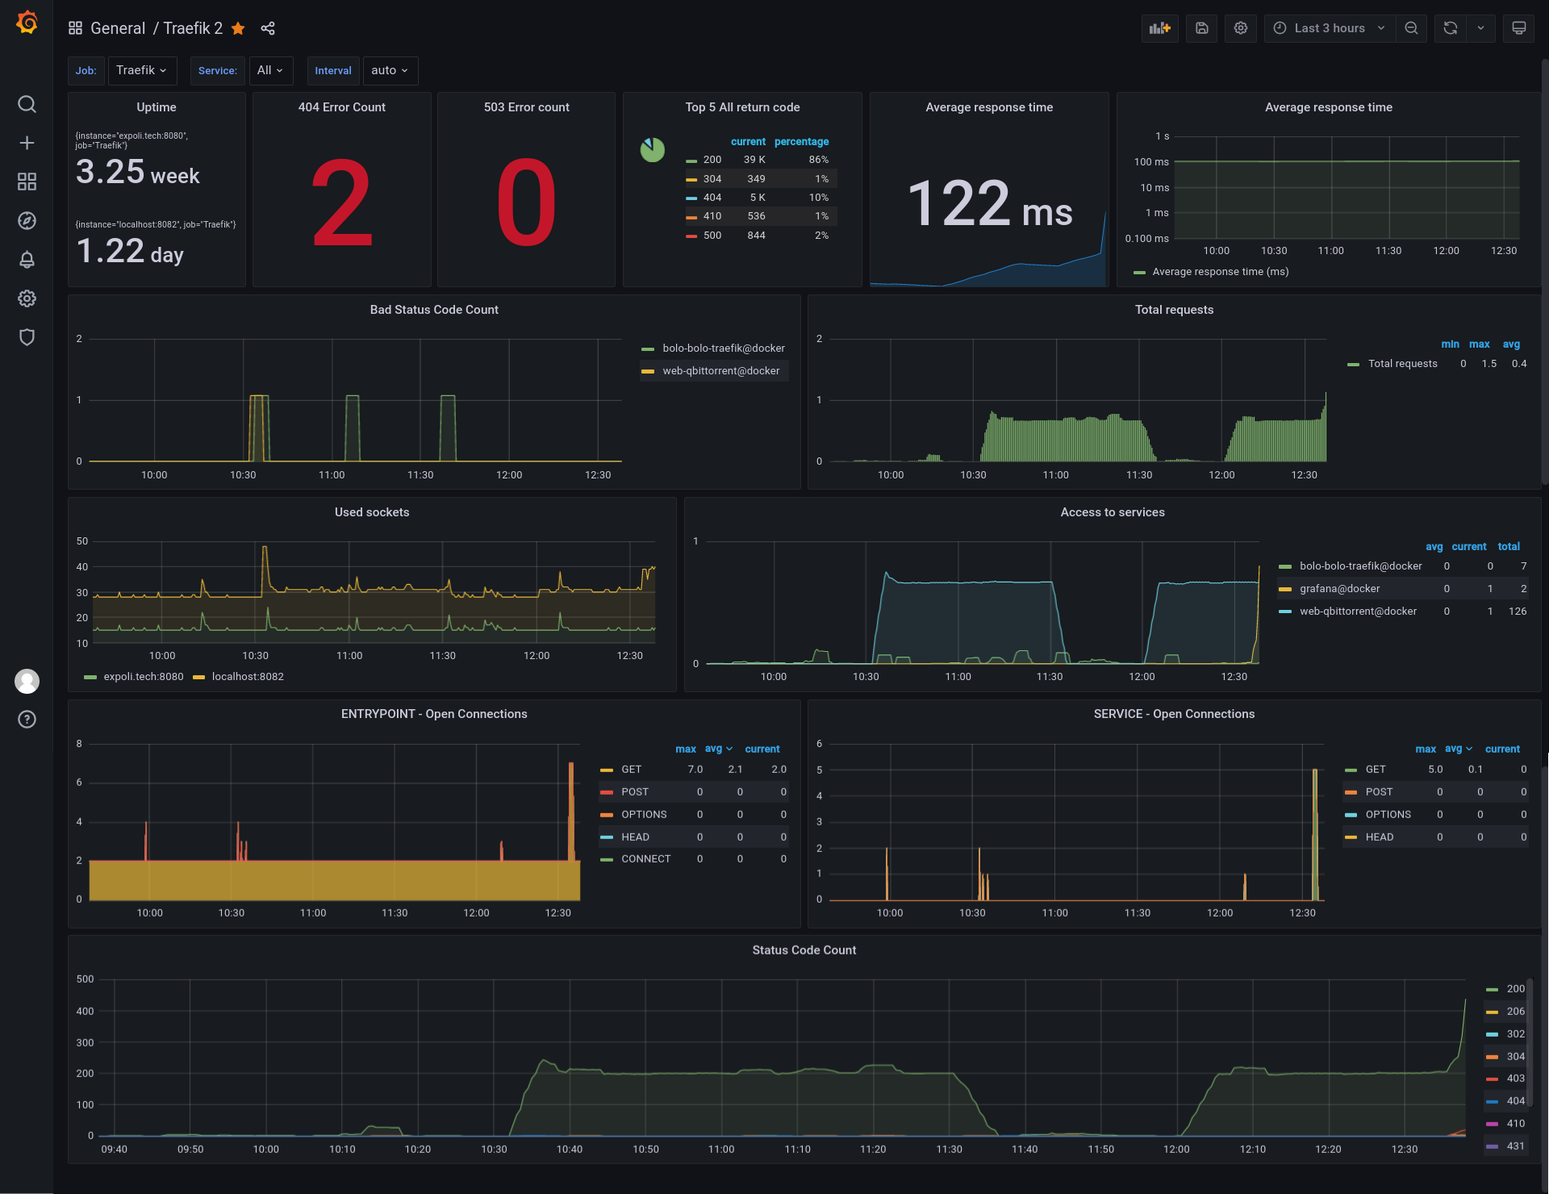Sort SERVICE Open Connections legend by avg

1459,749
